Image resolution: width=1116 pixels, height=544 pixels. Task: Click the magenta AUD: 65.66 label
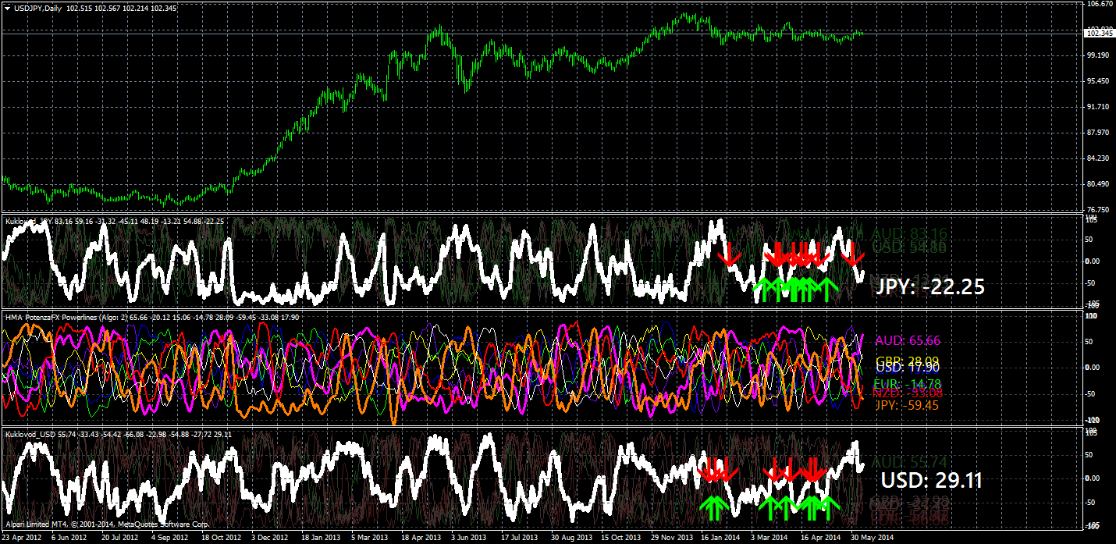[908, 340]
